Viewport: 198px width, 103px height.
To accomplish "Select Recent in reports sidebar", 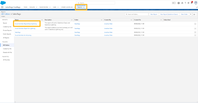I will 5,23.
